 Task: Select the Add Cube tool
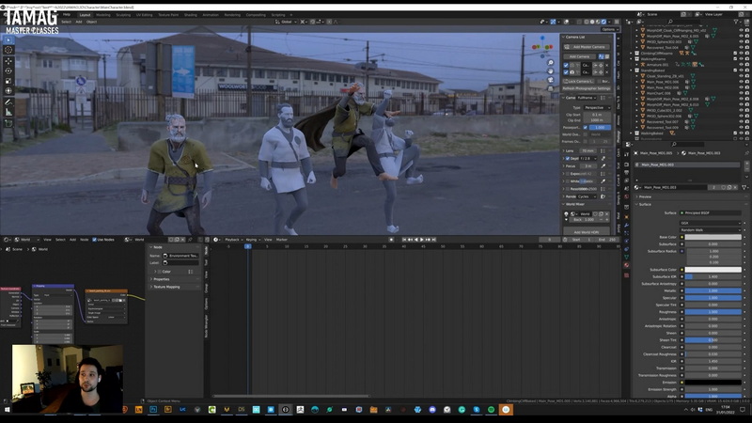(8, 124)
